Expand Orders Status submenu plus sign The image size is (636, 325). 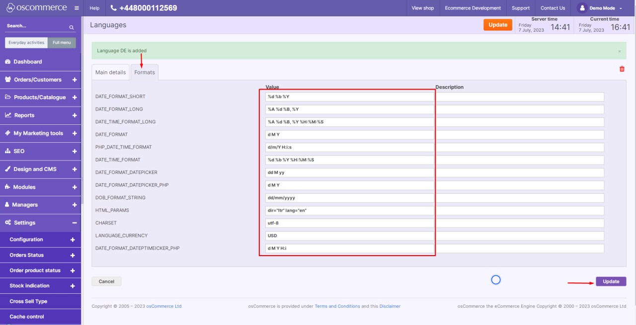(x=73, y=256)
